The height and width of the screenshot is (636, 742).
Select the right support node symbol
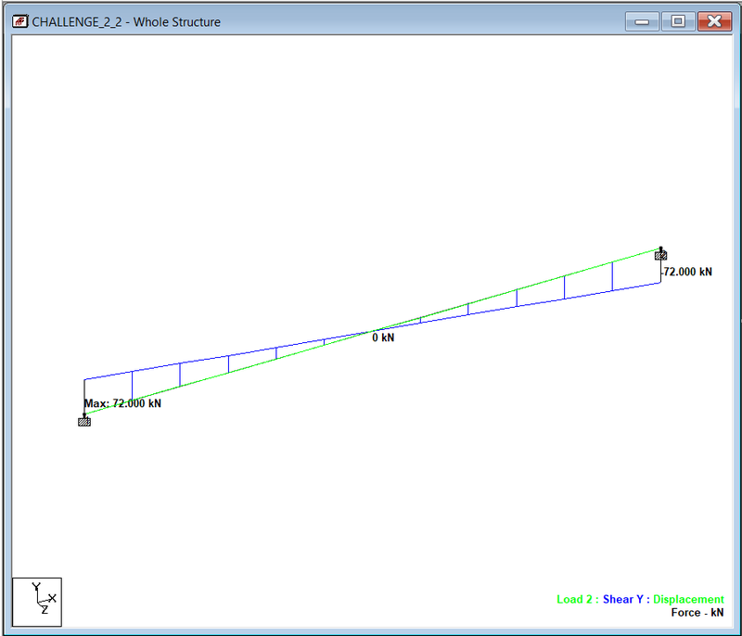(x=660, y=254)
